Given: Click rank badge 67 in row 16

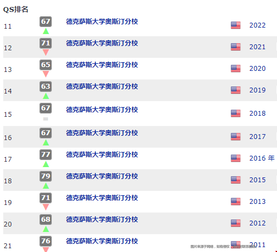Looking at the screenshot, I should click(x=46, y=133).
